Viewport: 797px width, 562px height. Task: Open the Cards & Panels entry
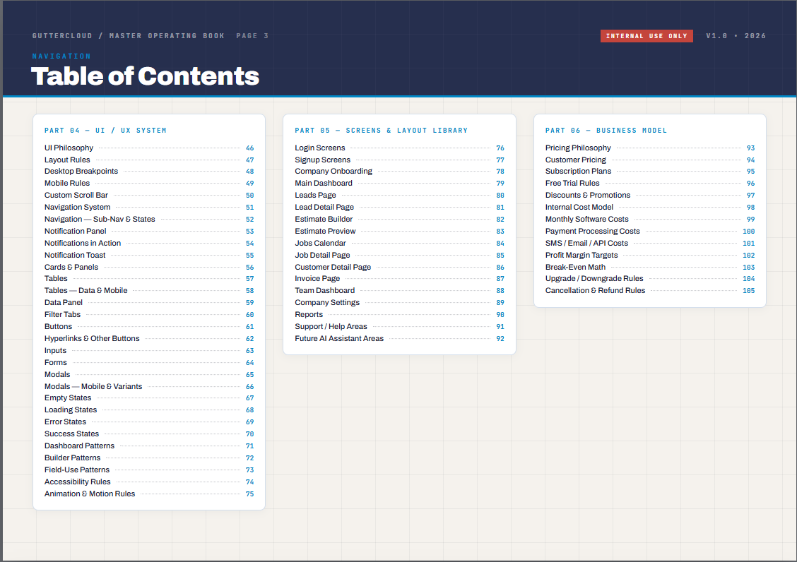149,268
